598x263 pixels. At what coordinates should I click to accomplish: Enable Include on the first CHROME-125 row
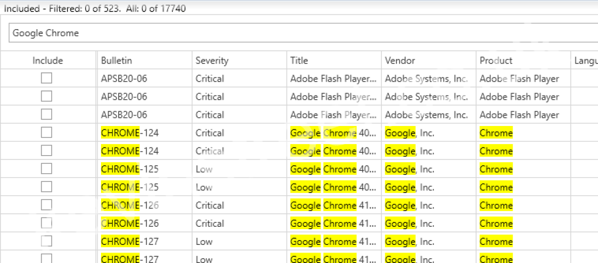click(47, 169)
